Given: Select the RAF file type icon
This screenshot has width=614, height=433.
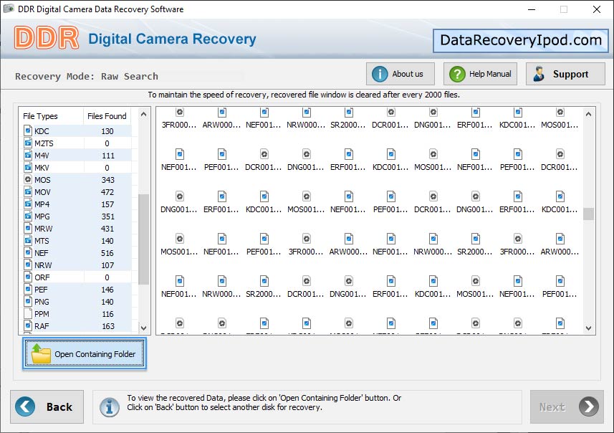Looking at the screenshot, I should pyautogui.click(x=28, y=325).
